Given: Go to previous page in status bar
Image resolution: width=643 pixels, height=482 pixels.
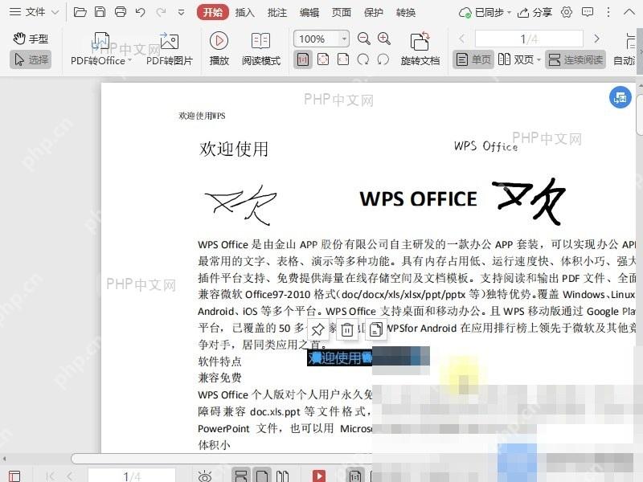Looking at the screenshot, I should coord(70,476).
